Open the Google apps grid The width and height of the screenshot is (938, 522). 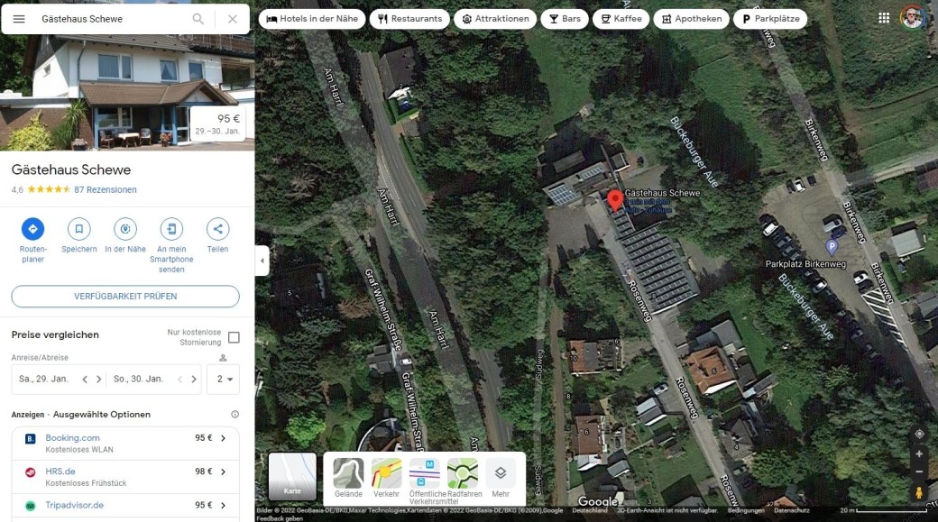pyautogui.click(x=884, y=18)
